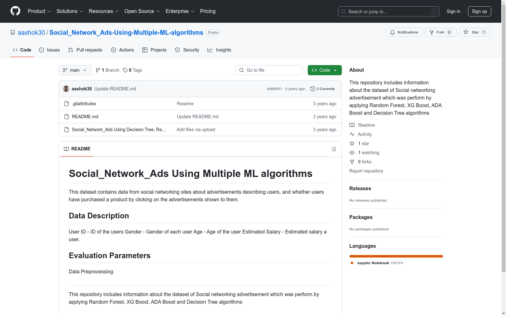Image resolution: width=506 pixels, height=316 pixels.
Task: Open the Activity link in About
Action: tap(361, 134)
